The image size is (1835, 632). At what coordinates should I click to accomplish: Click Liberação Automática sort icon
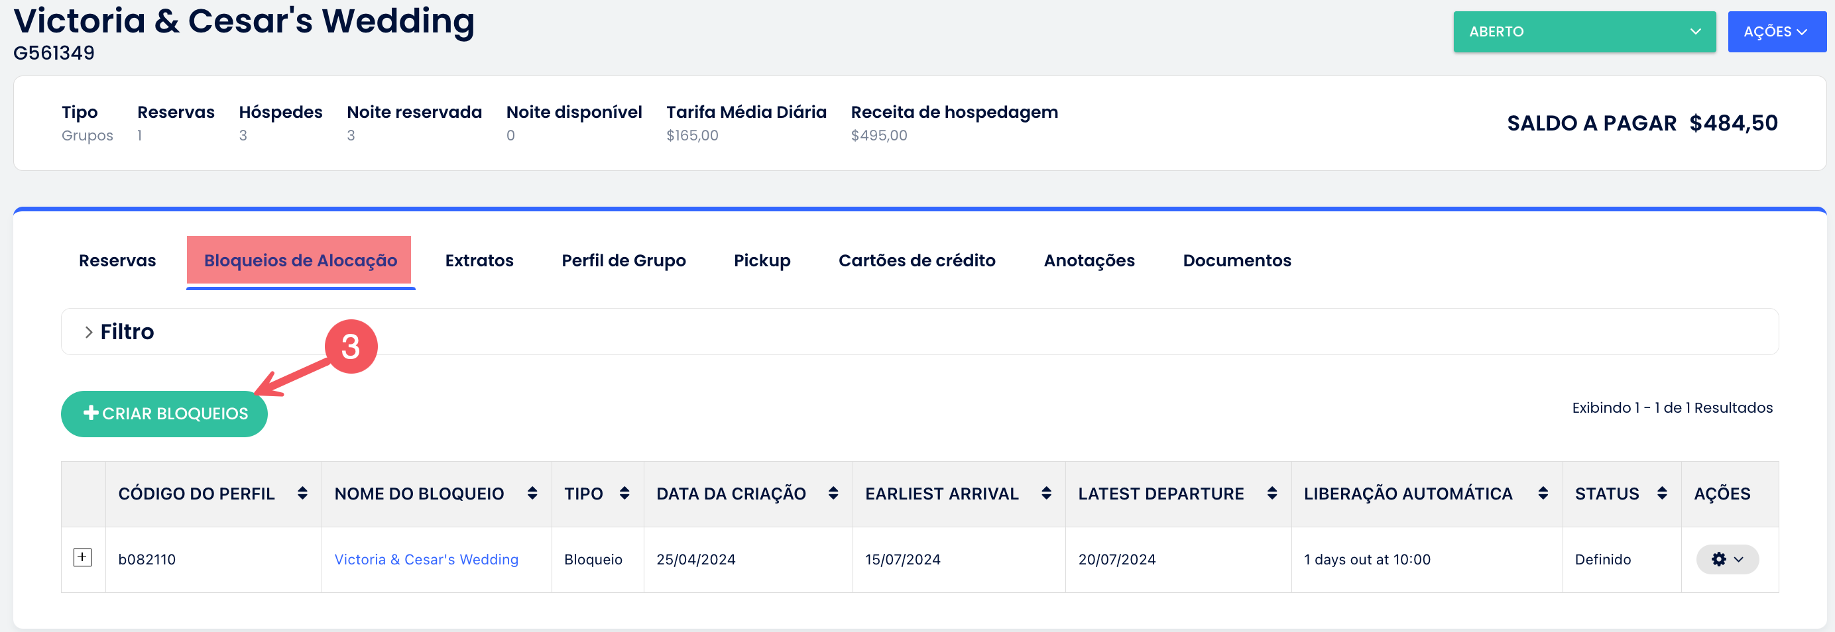click(x=1543, y=494)
